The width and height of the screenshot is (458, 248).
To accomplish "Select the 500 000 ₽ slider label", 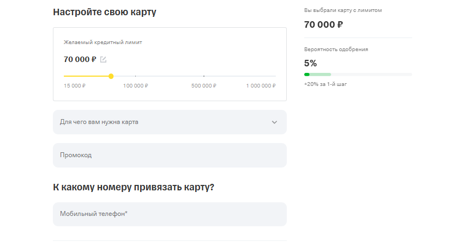I will [204, 86].
